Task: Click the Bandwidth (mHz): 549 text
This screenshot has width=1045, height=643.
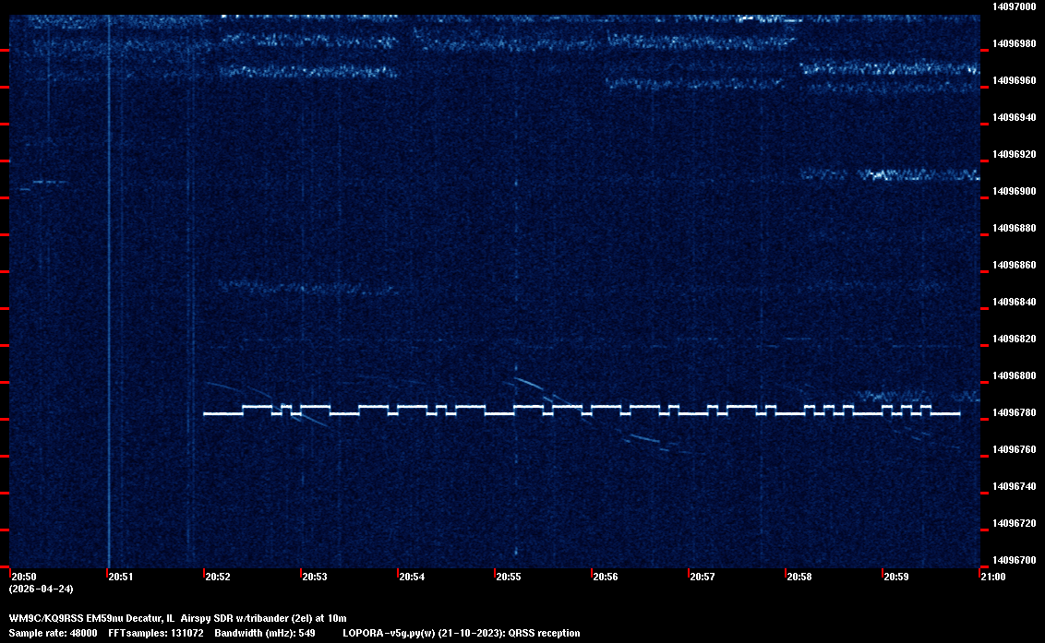Action: pyautogui.click(x=265, y=633)
